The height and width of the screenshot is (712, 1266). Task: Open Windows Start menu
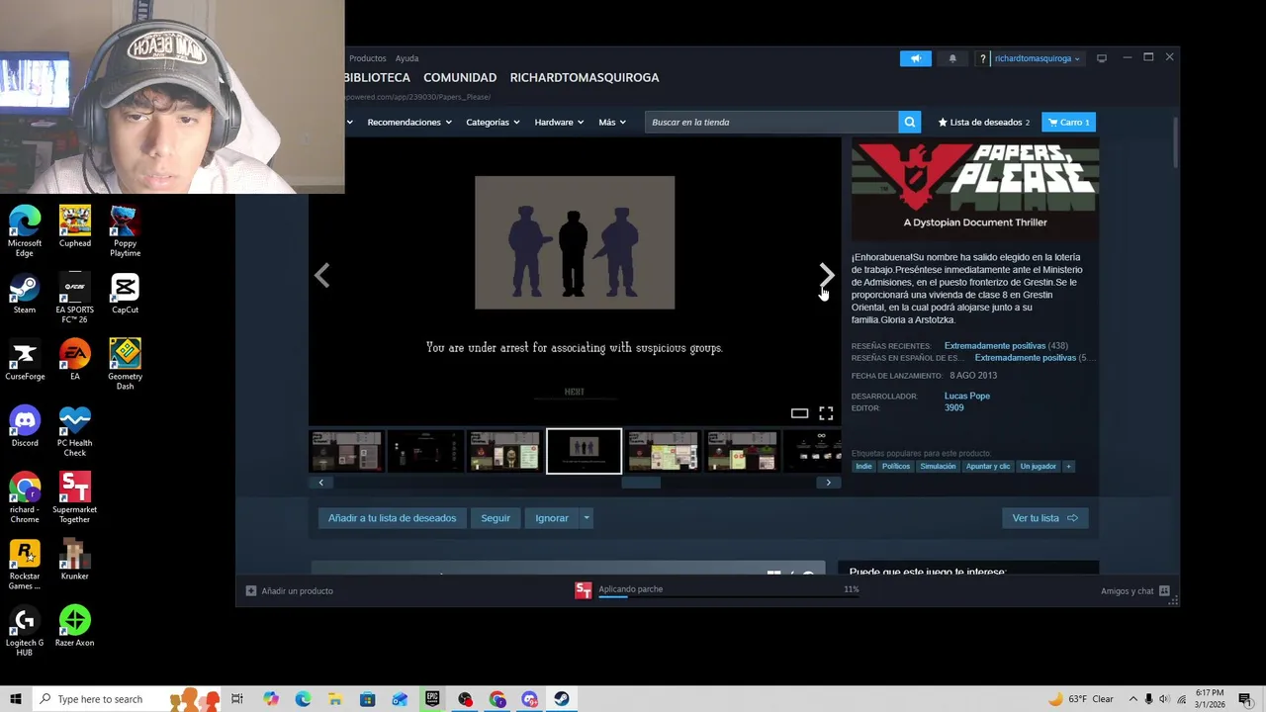[x=16, y=699]
